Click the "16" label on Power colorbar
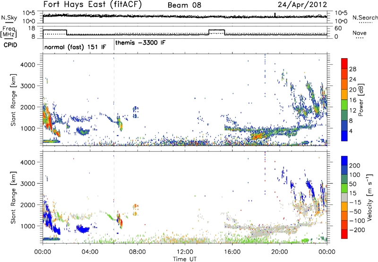The image size is (378, 262). (352, 100)
